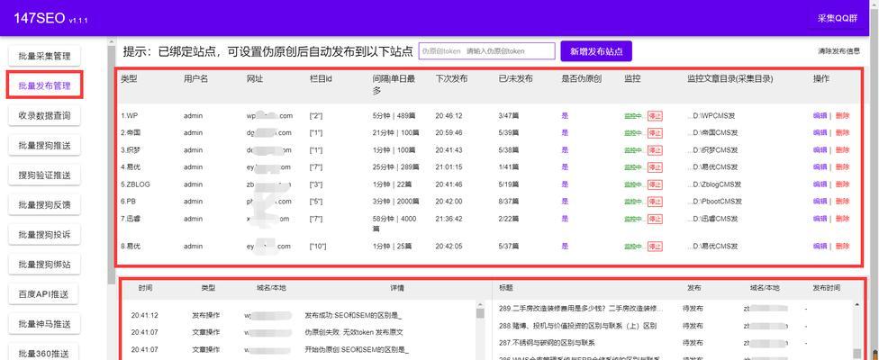Click the 58分钟 | 4000篇 interval cell
This screenshot has height=360, width=879.
pyautogui.click(x=394, y=223)
